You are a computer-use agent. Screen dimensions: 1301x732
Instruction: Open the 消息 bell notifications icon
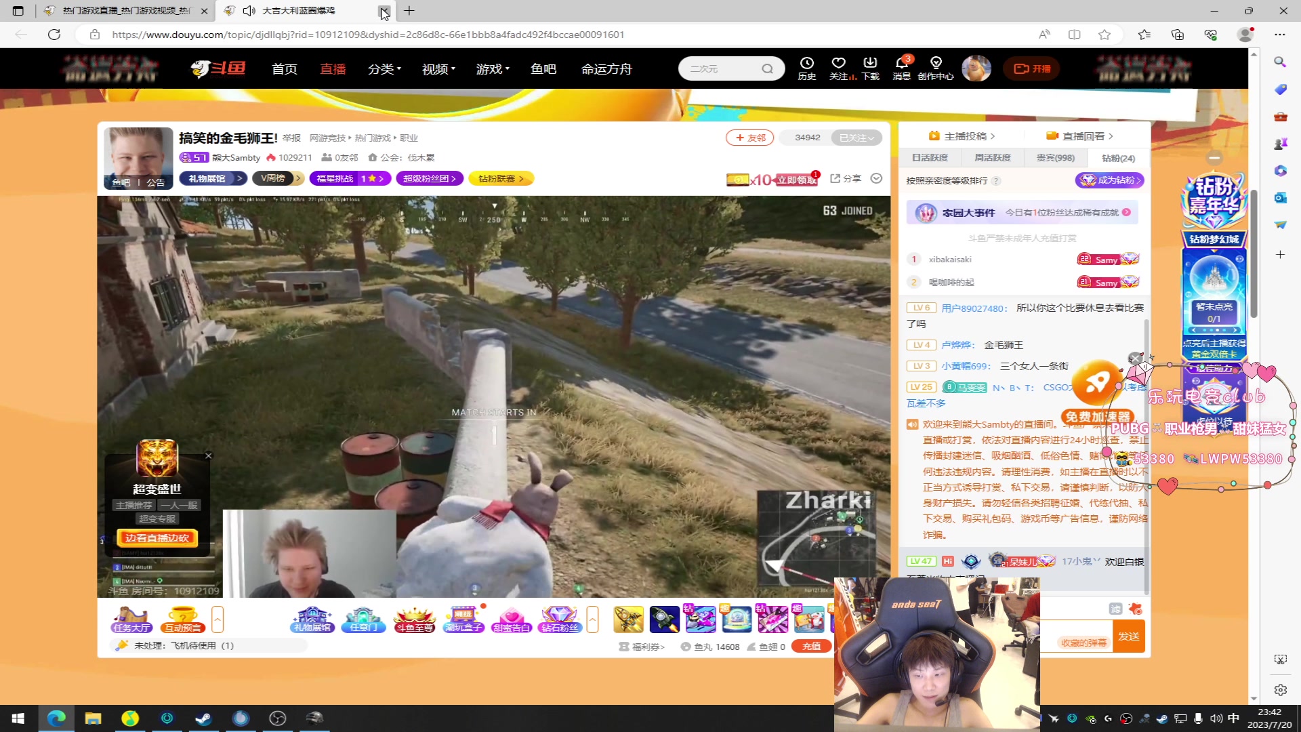coord(902,68)
